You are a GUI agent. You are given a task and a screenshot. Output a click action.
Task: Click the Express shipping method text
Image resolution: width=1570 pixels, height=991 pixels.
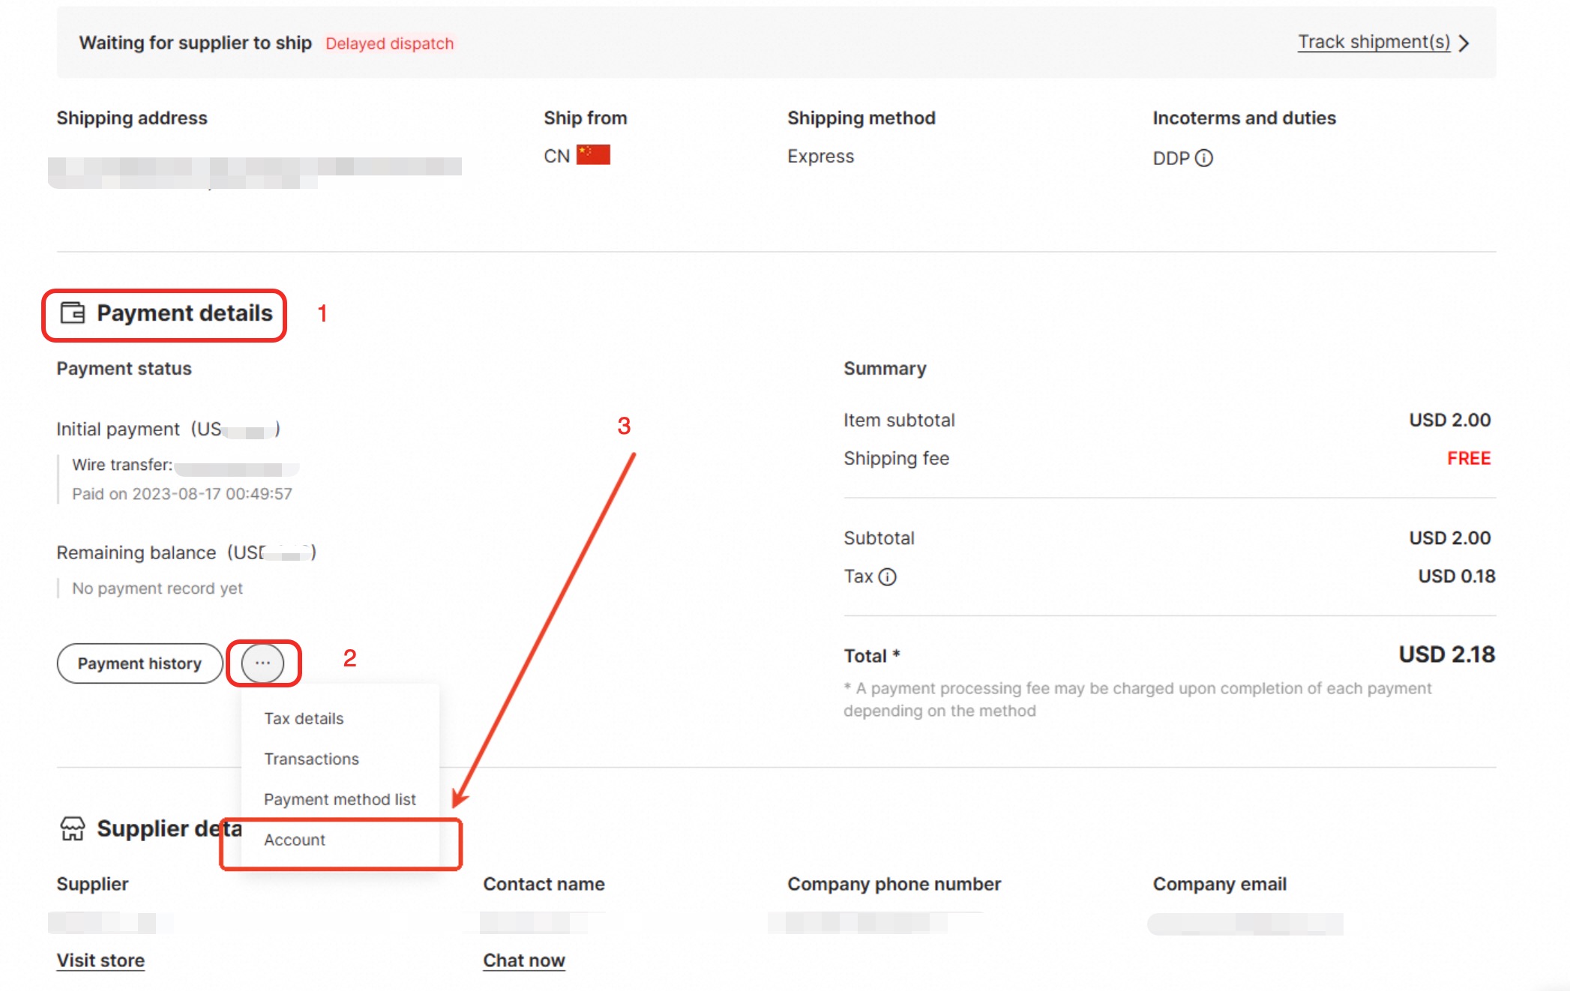pos(820,156)
